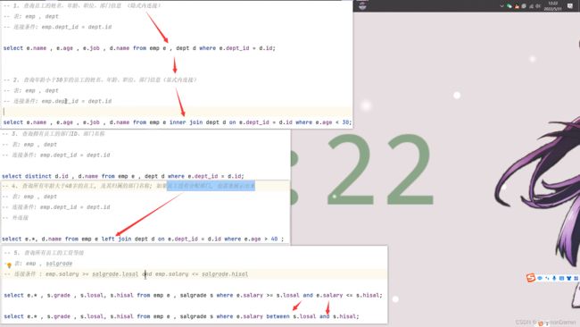Expand hidden system tray icons chevron
The height and width of the screenshot is (327, 580).
(x=502, y=5)
